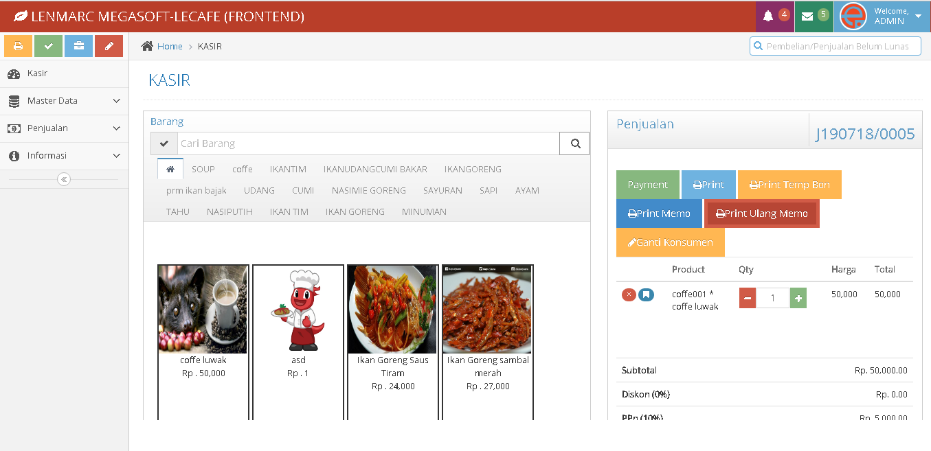Expand the Penjualan sidebar menu
The height and width of the screenshot is (451, 931).
[64, 128]
